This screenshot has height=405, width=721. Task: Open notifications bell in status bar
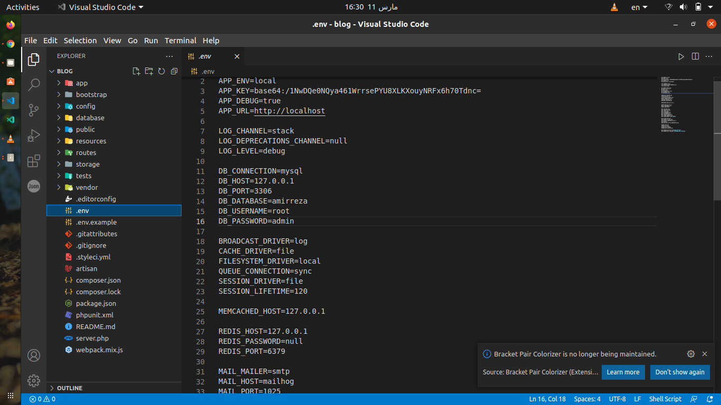(x=709, y=399)
